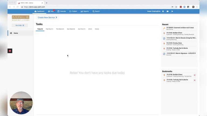Switch to the Any Time (1) tab
This screenshot has height=116, width=207.
click(82, 29)
